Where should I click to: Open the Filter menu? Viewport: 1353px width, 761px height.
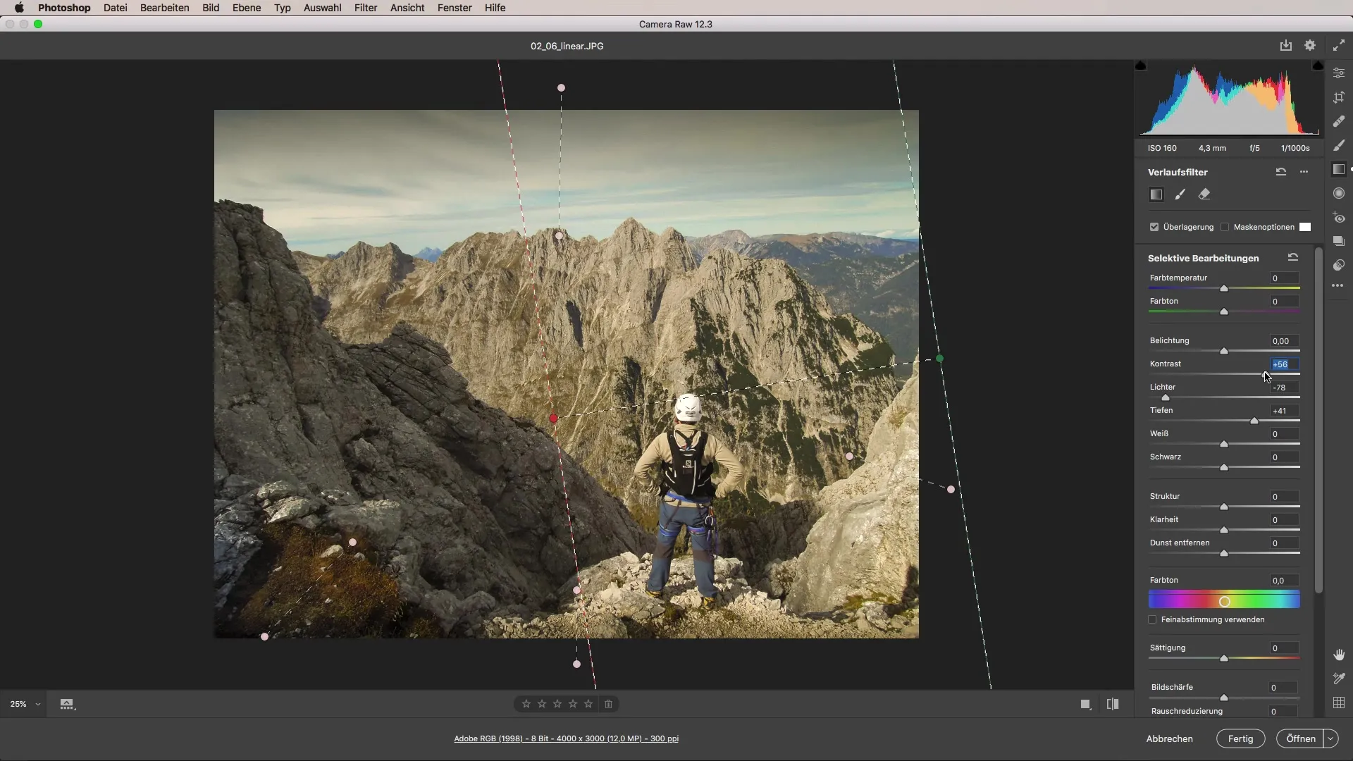[366, 8]
